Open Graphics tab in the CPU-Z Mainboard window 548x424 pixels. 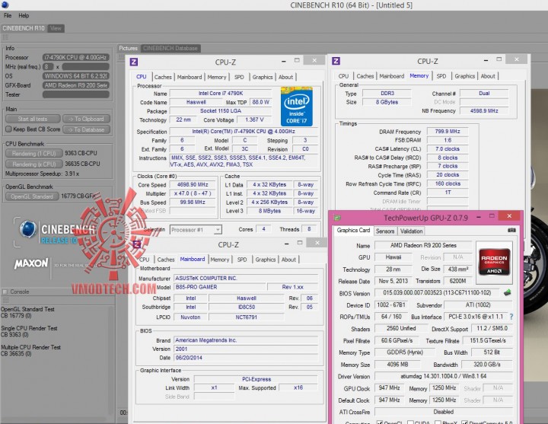pos(266,260)
